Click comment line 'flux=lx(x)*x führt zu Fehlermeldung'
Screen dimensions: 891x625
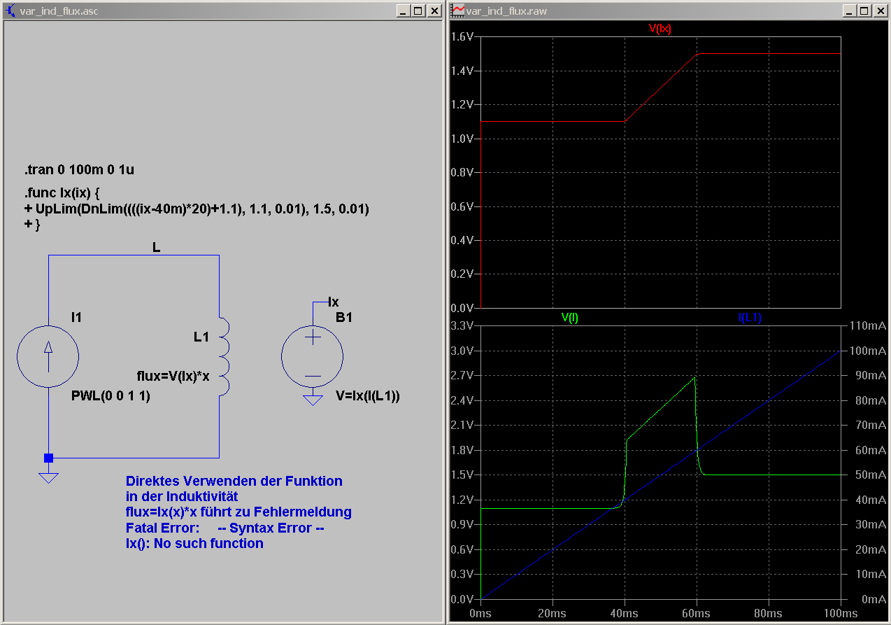click(x=238, y=512)
